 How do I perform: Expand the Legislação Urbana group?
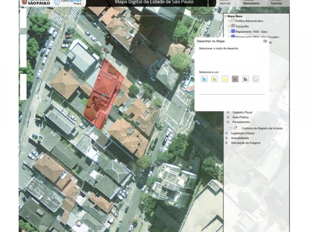(226, 133)
